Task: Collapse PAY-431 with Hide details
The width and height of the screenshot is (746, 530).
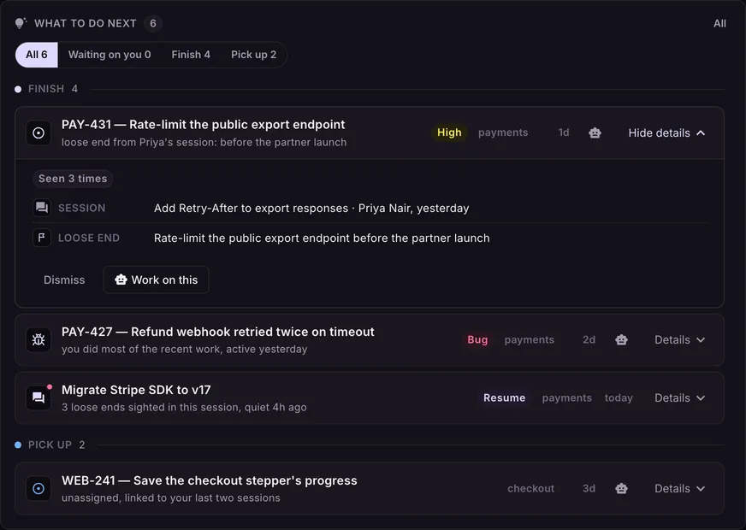Action: tap(666, 133)
